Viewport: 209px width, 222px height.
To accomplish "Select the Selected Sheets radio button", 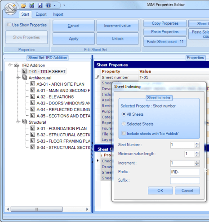I will [124, 124].
